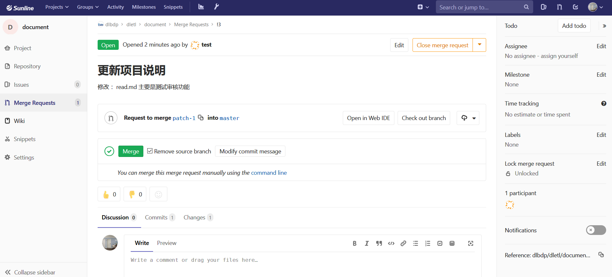Screen dimensions: 612x277
Task: Switch to the Changes tab
Action: 198,217
